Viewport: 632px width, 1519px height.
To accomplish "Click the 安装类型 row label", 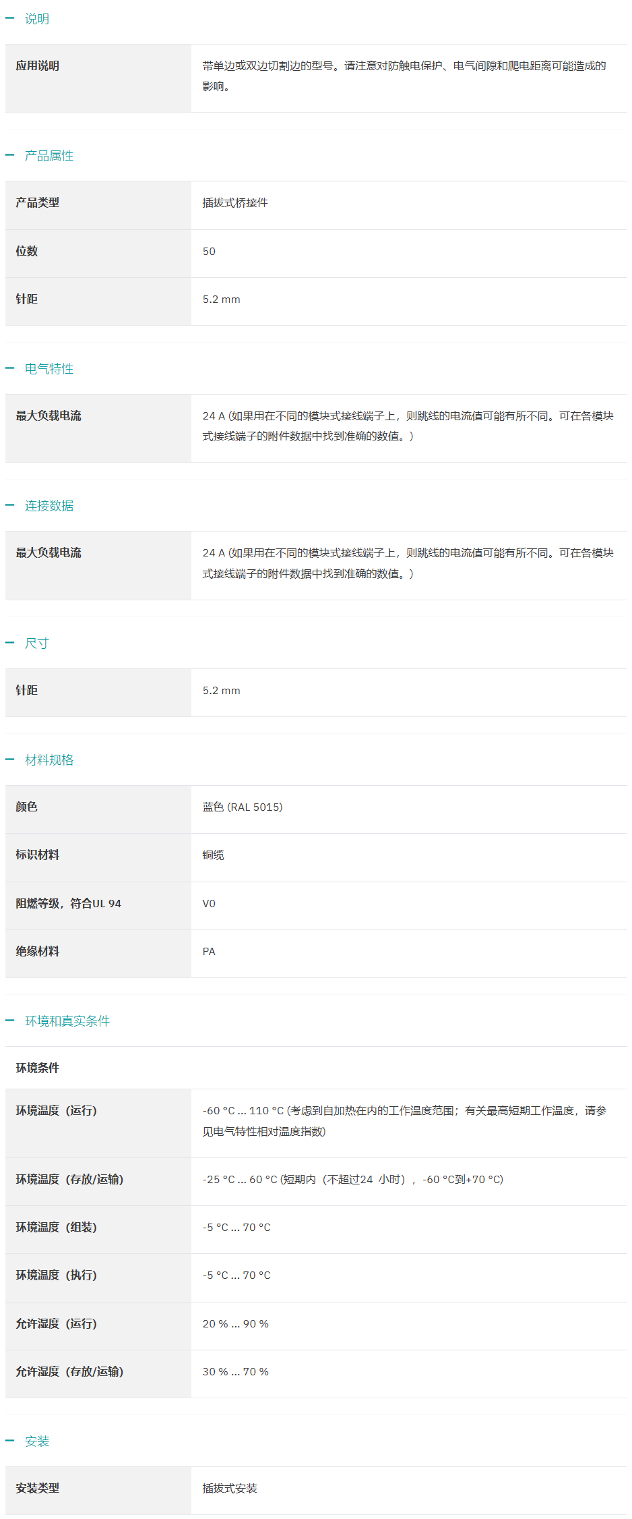I will 38,1489.
